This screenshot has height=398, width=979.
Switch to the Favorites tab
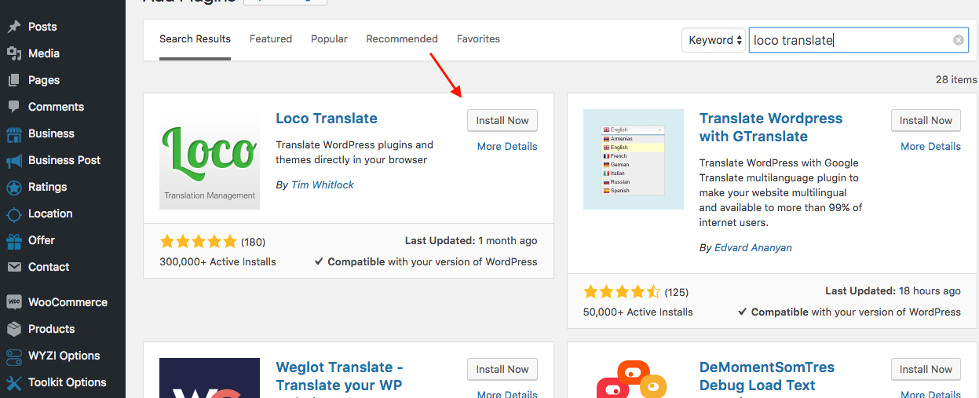(478, 38)
